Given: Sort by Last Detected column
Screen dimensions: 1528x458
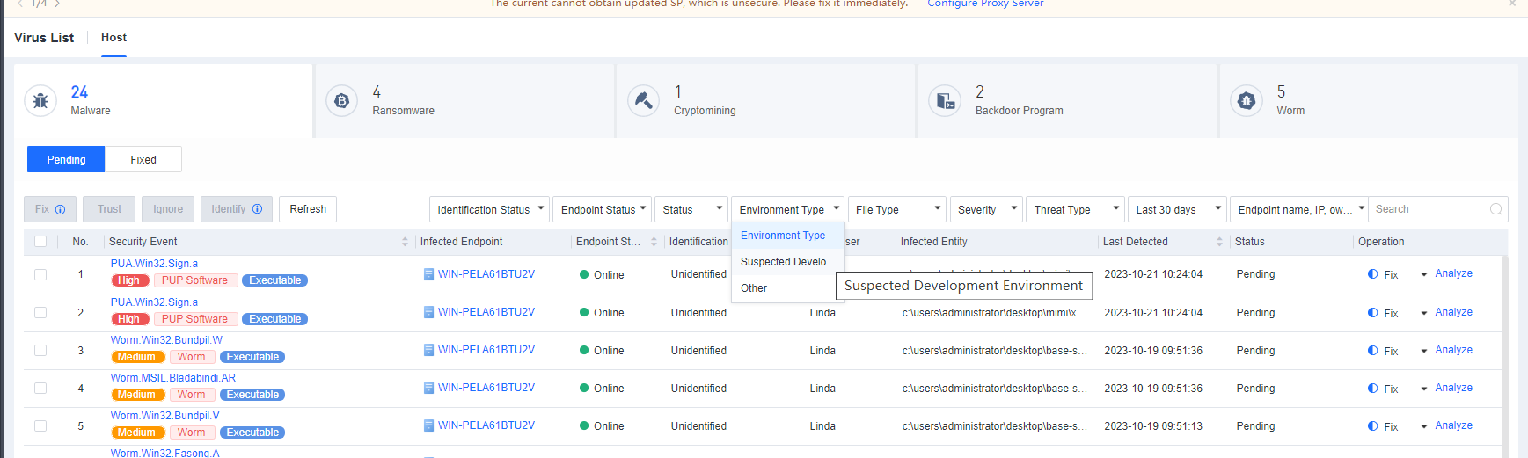Looking at the screenshot, I should (1219, 242).
